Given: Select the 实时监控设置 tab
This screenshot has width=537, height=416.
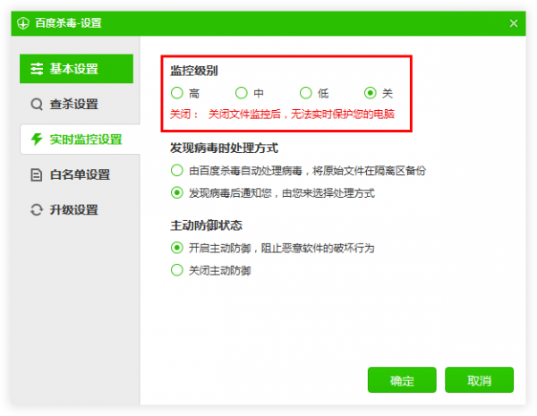Looking at the screenshot, I should tap(80, 140).
